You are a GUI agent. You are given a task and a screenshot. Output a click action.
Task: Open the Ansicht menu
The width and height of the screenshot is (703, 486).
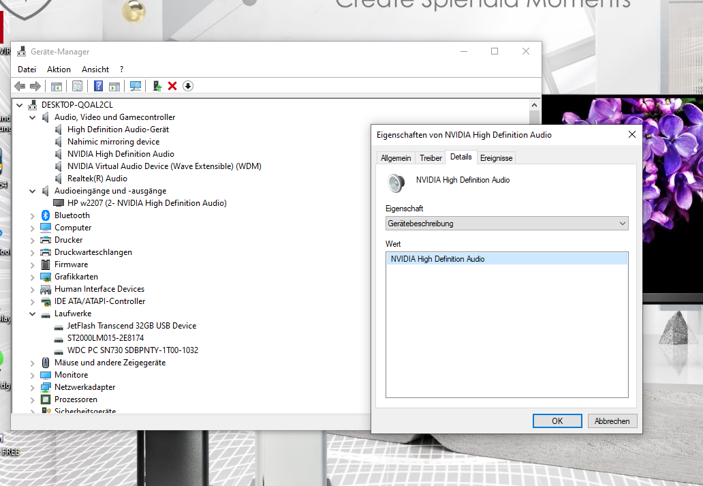click(95, 70)
